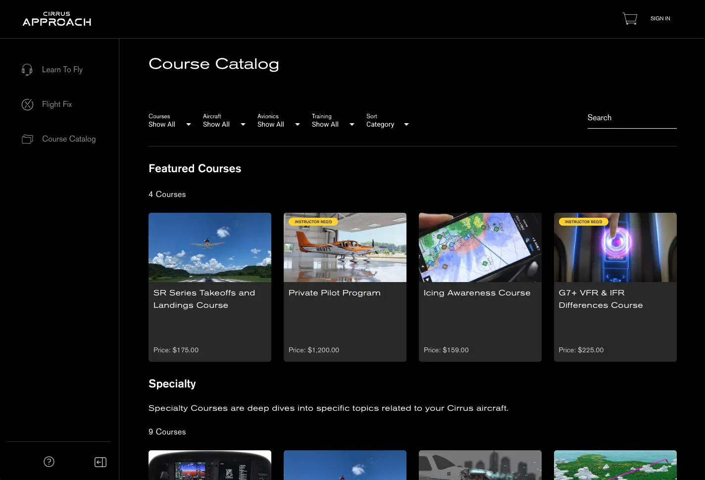The width and height of the screenshot is (705, 480).
Task: Click the Cirrus Approach logo
Action: pos(57,19)
